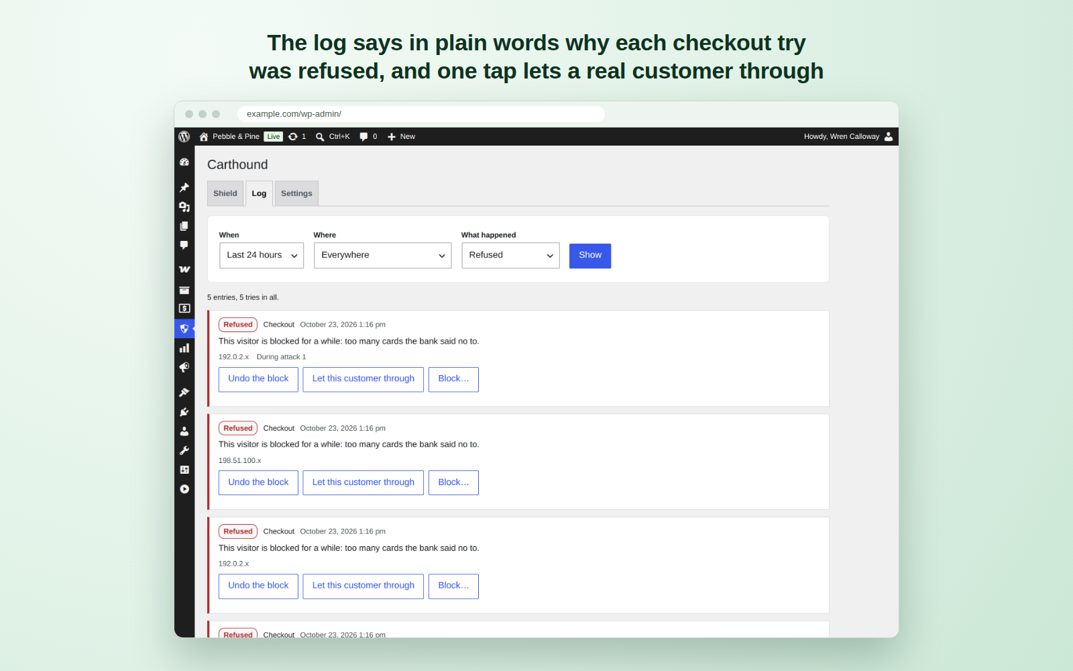Open the New content menu in admin bar
Image resolution: width=1073 pixels, height=671 pixels.
[401, 136]
